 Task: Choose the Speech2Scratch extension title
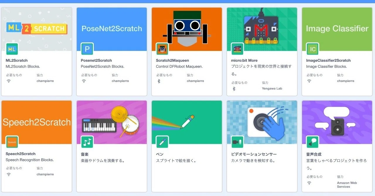(21, 154)
